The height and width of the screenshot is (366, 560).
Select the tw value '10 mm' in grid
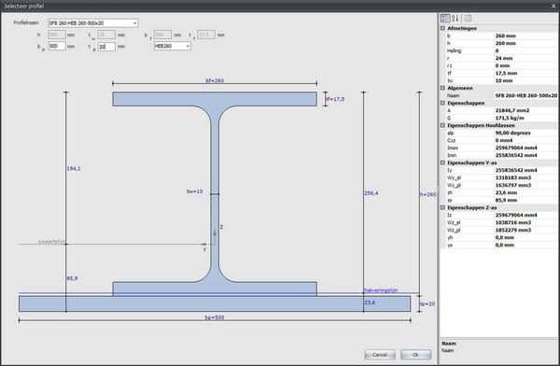[504, 81]
